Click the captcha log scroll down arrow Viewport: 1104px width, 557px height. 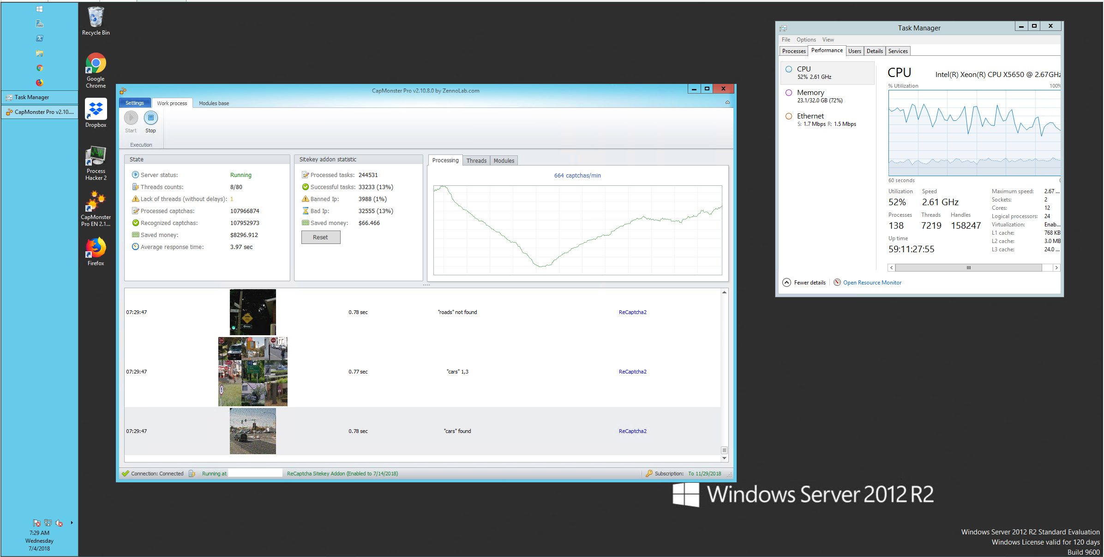click(x=724, y=458)
